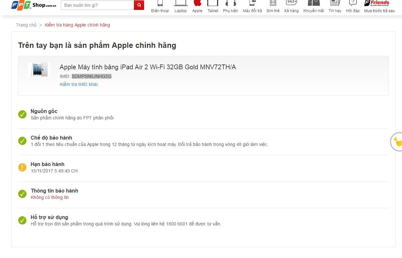Click the green check beside Nguồn gốc

coord(22,114)
